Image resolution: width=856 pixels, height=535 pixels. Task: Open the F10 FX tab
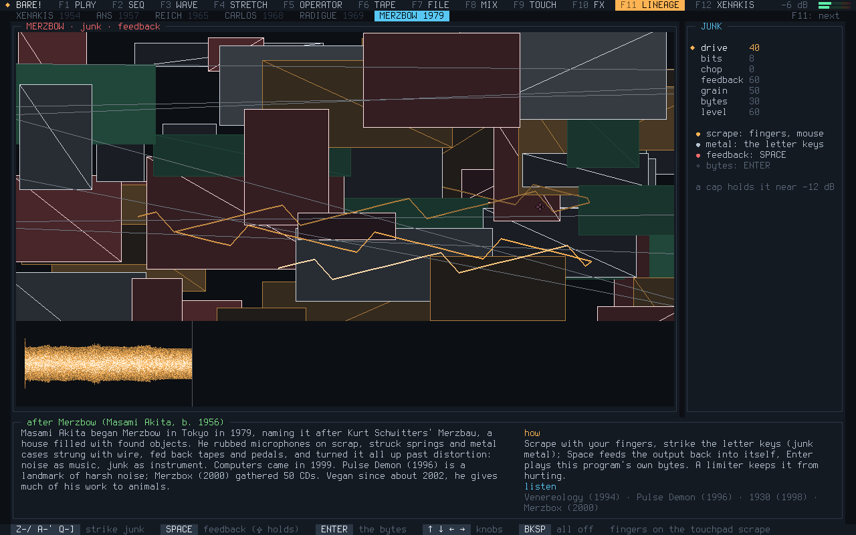pyautogui.click(x=588, y=5)
